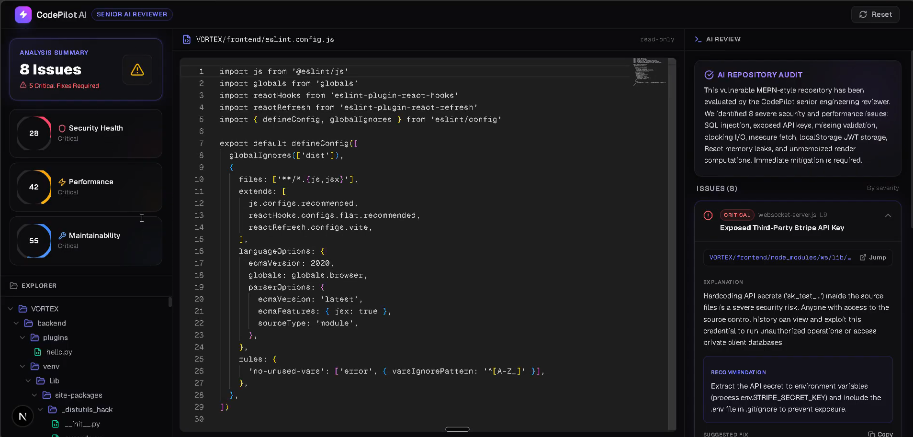
Task: Click the small alert icon beside 5 Critical Fixes Required
Action: (23, 85)
